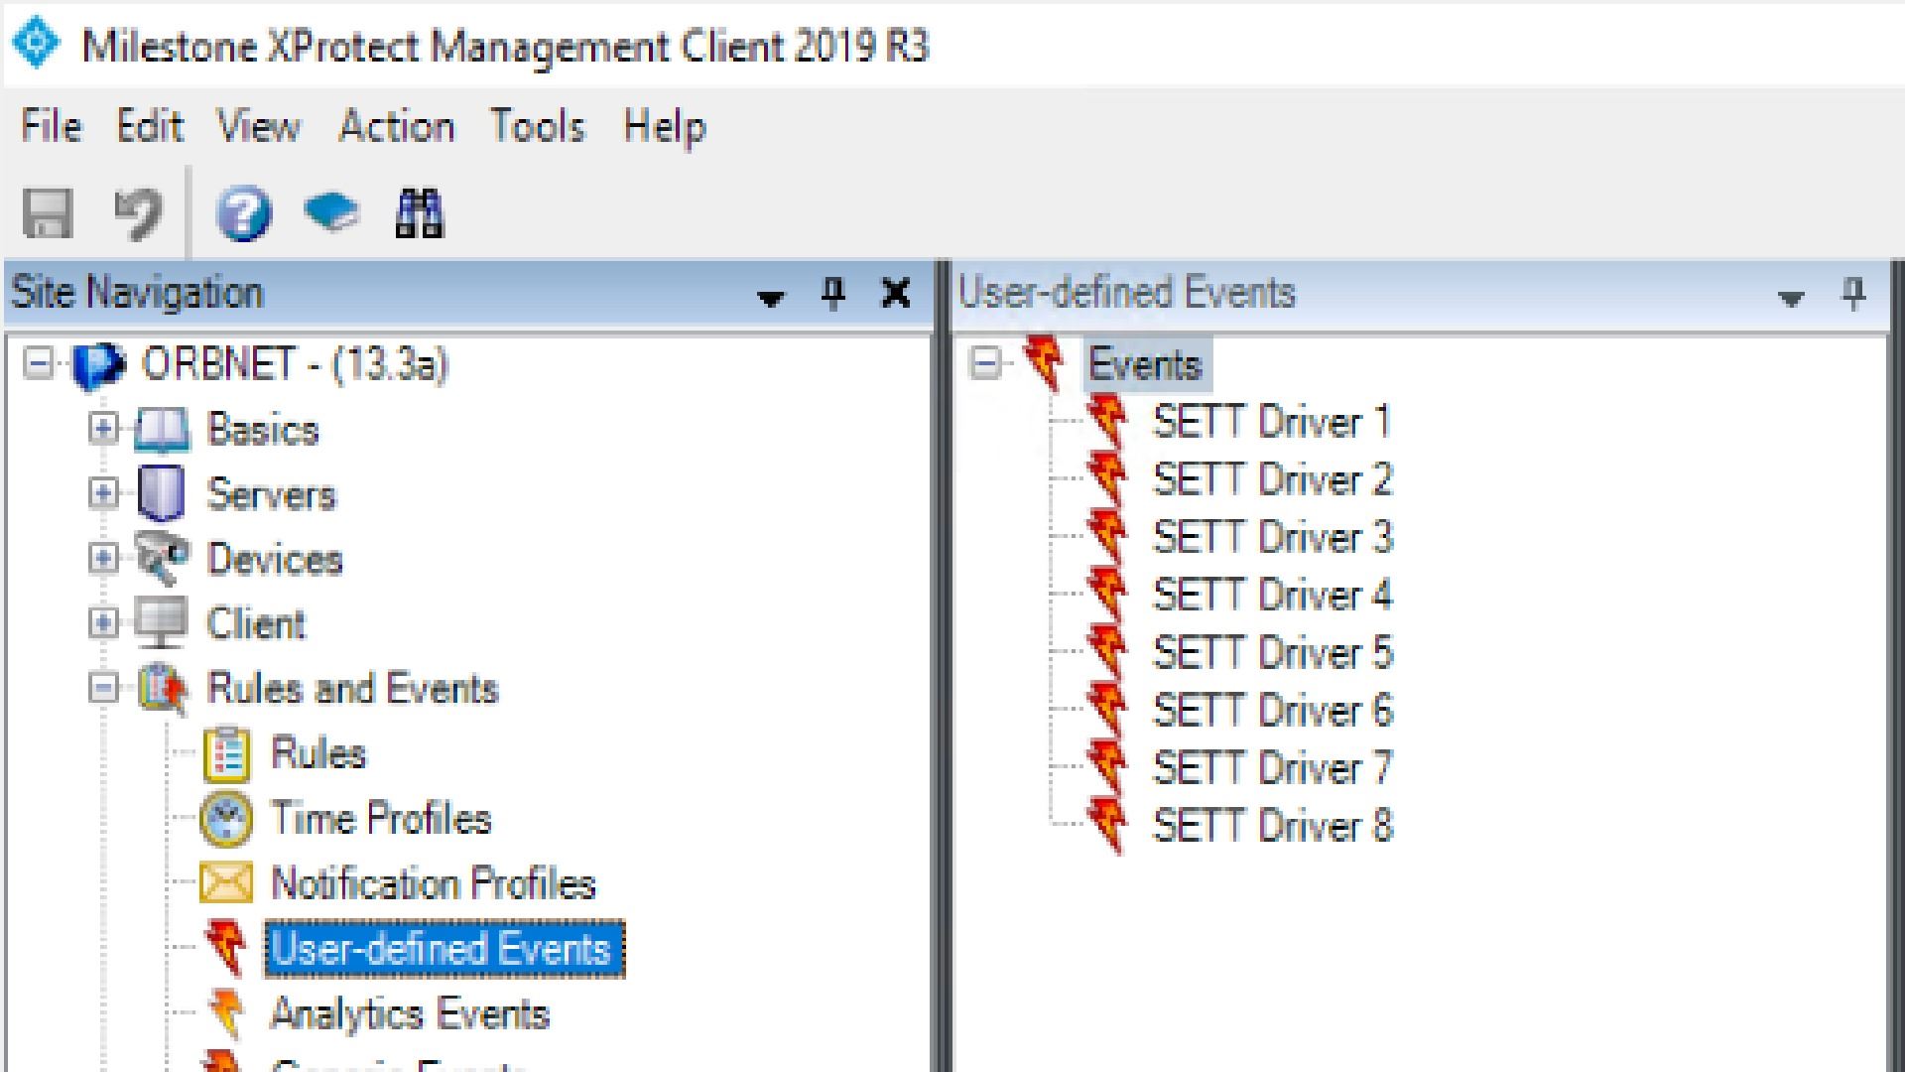This screenshot has width=1905, height=1072.
Task: Close the Site Navigation panel
Action: 896,294
